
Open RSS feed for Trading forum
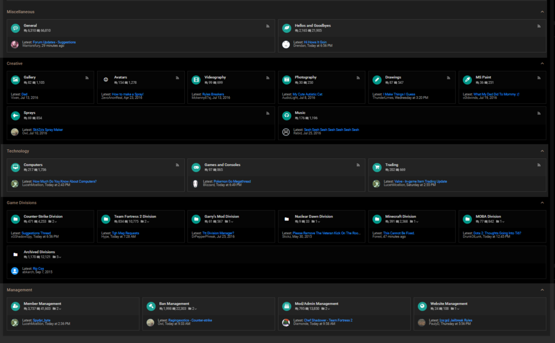(x=539, y=165)
